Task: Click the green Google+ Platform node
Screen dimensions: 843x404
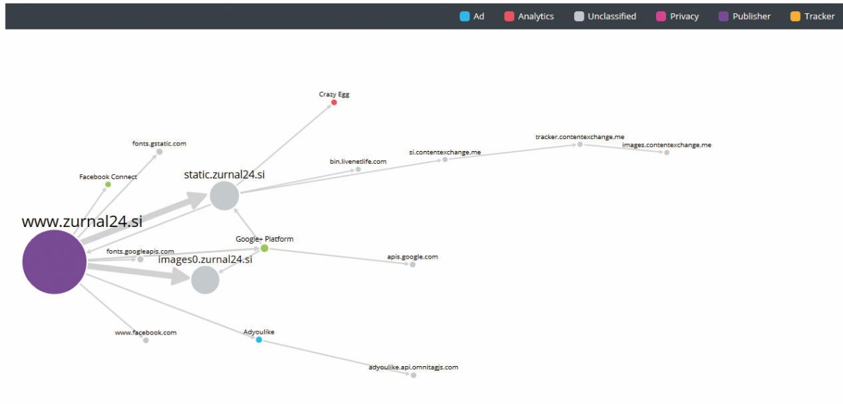Action: click(264, 248)
